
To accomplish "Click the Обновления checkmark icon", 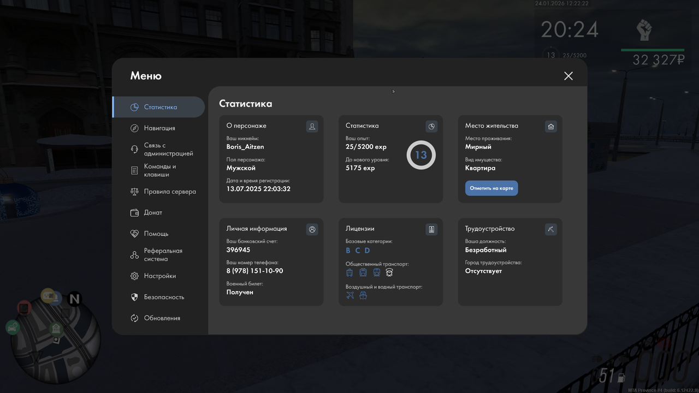I will (134, 318).
